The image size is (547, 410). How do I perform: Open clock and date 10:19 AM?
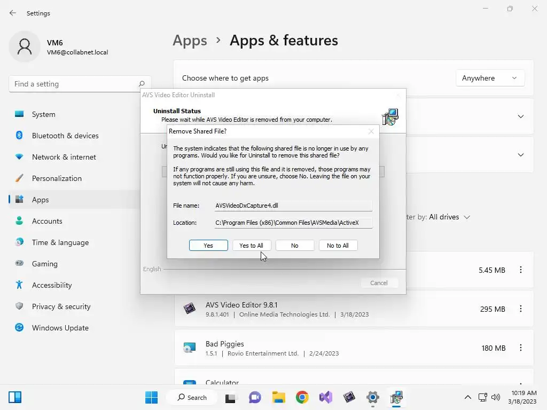click(x=522, y=397)
